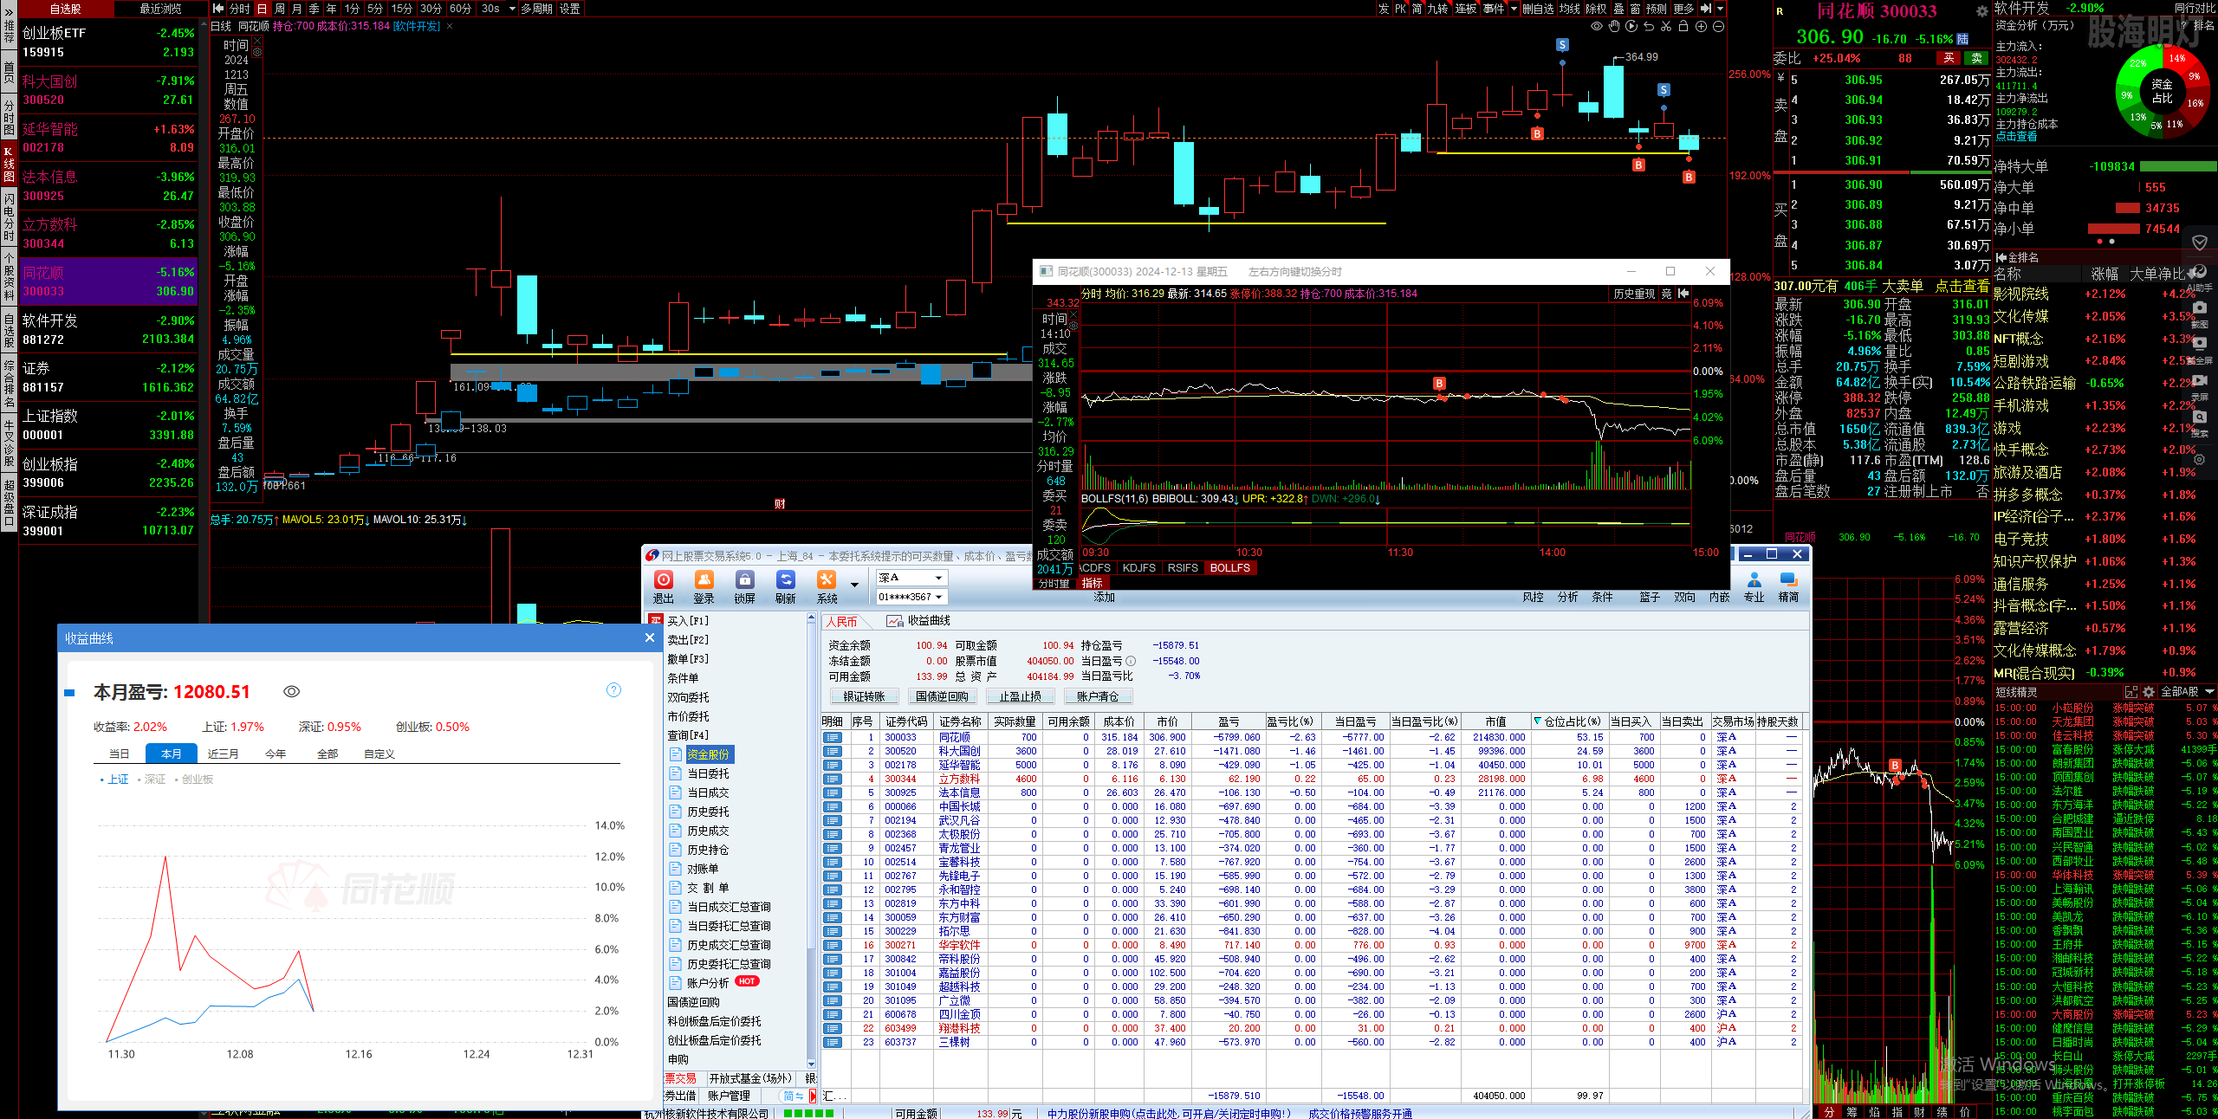Click the zoom-out minus circle icon on chart
Viewport: 2218px width, 1119px height.
[1718, 26]
